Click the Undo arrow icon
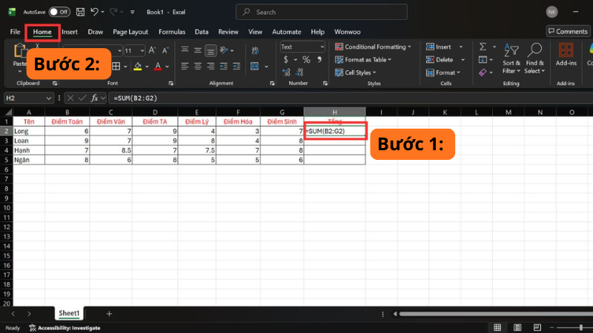The width and height of the screenshot is (593, 333). 94,12
